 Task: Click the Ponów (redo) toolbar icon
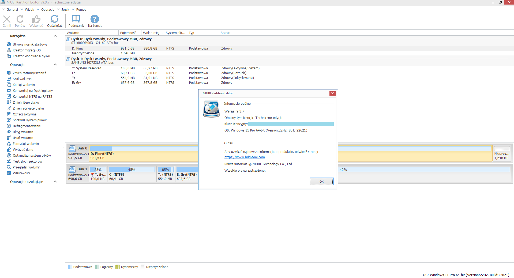[20, 19]
